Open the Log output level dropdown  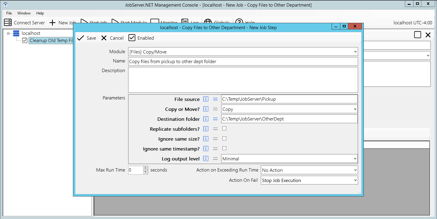(355, 159)
